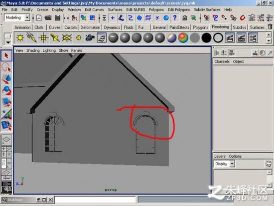274x206 pixels.
Task: Click the blue question mark help icon
Action: click(x=175, y=18)
